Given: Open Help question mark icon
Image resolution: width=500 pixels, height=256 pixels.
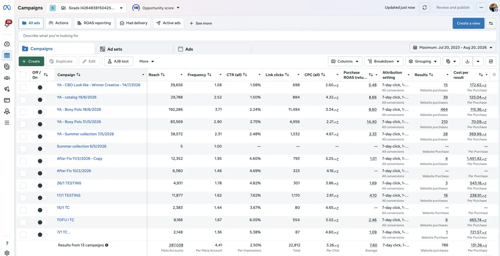Looking at the screenshot, I should (x=7, y=244).
